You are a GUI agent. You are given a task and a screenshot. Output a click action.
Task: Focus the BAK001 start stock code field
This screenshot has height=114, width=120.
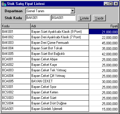point(38,18)
